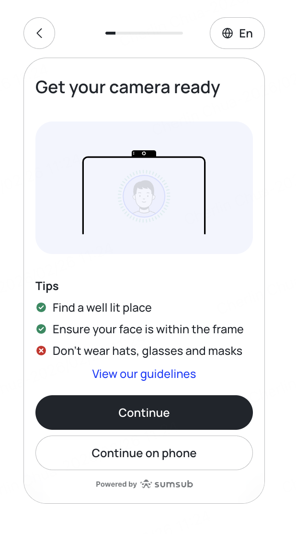The image size is (296, 534).
Task: Click the Sumsub logo icon in the footer
Action: click(146, 484)
